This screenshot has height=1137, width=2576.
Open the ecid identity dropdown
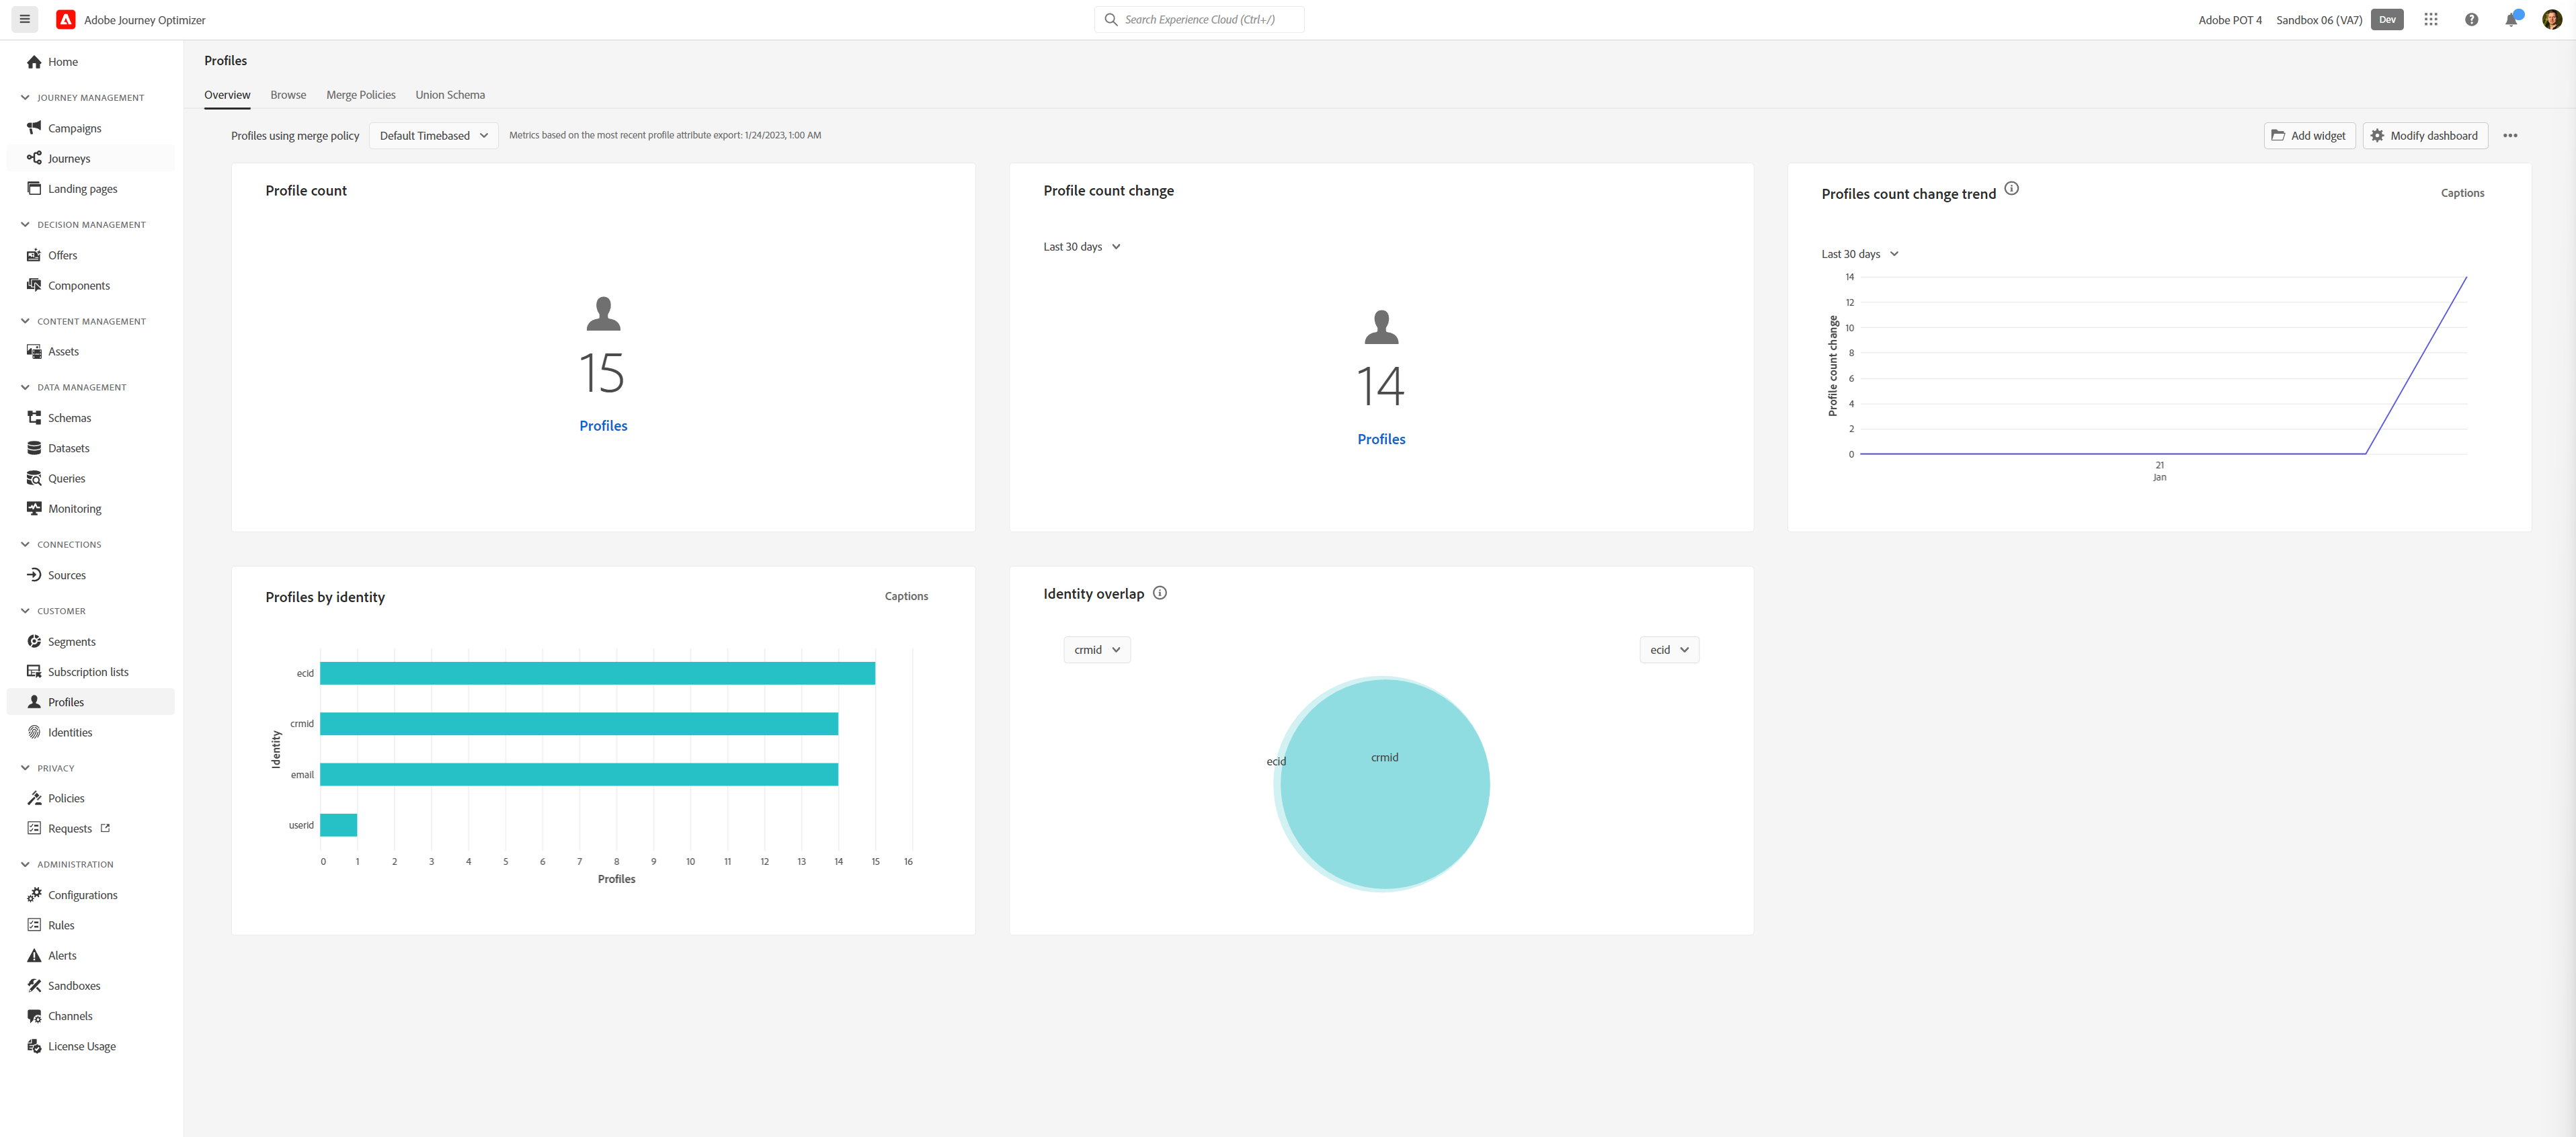1669,650
